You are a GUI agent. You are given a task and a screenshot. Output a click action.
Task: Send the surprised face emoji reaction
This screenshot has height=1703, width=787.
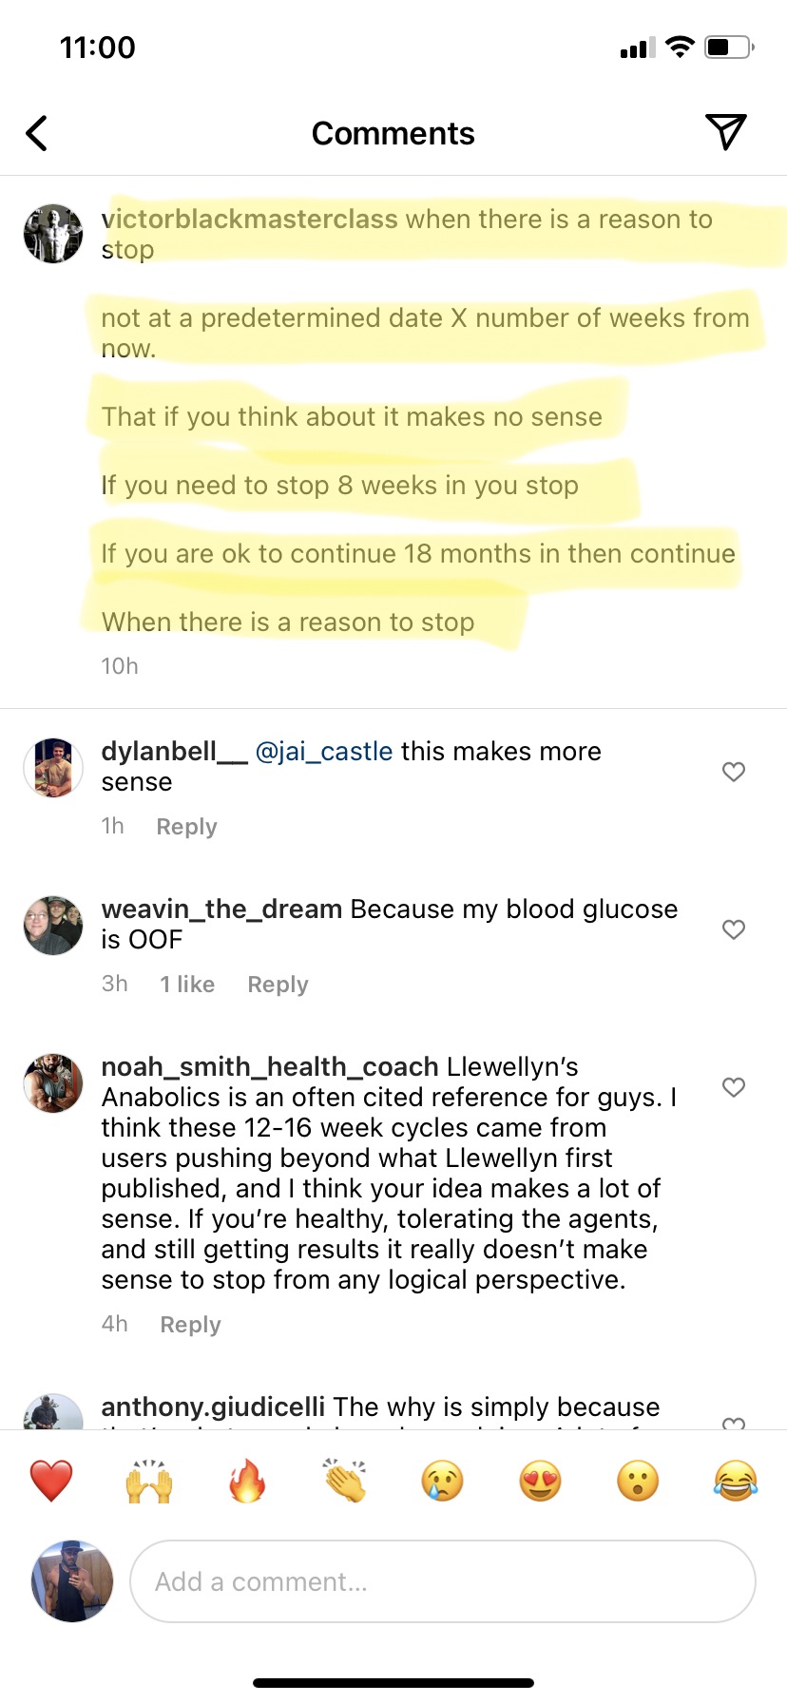click(638, 1481)
